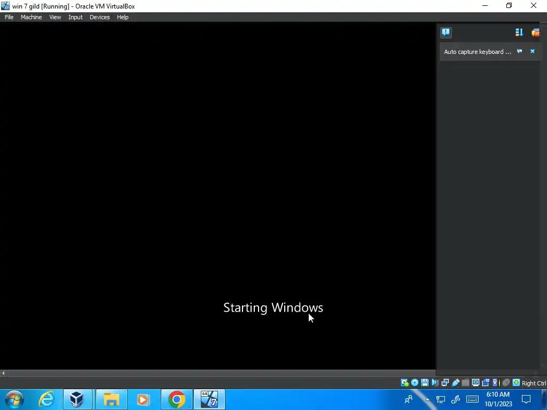
Task: Click the notification's help arrow icon
Action: coord(519,51)
